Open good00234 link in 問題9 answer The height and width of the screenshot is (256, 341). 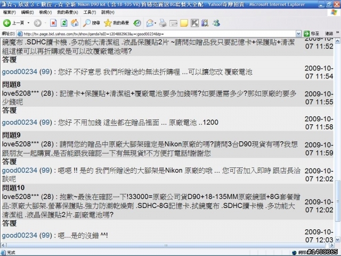(20, 170)
